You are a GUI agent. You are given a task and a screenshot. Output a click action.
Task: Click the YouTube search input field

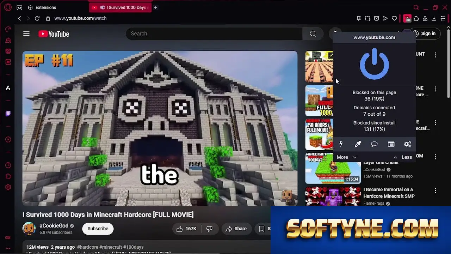214,34
